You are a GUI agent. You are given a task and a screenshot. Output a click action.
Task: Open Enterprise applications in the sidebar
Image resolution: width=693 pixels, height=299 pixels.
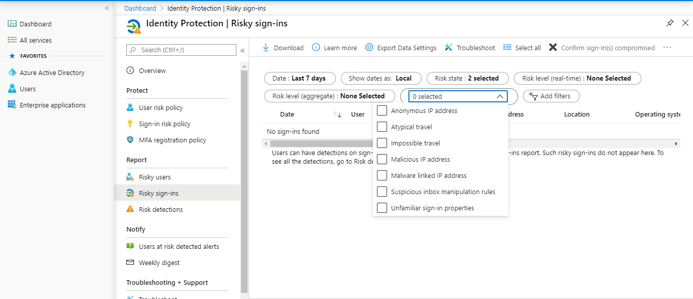[x=53, y=105]
